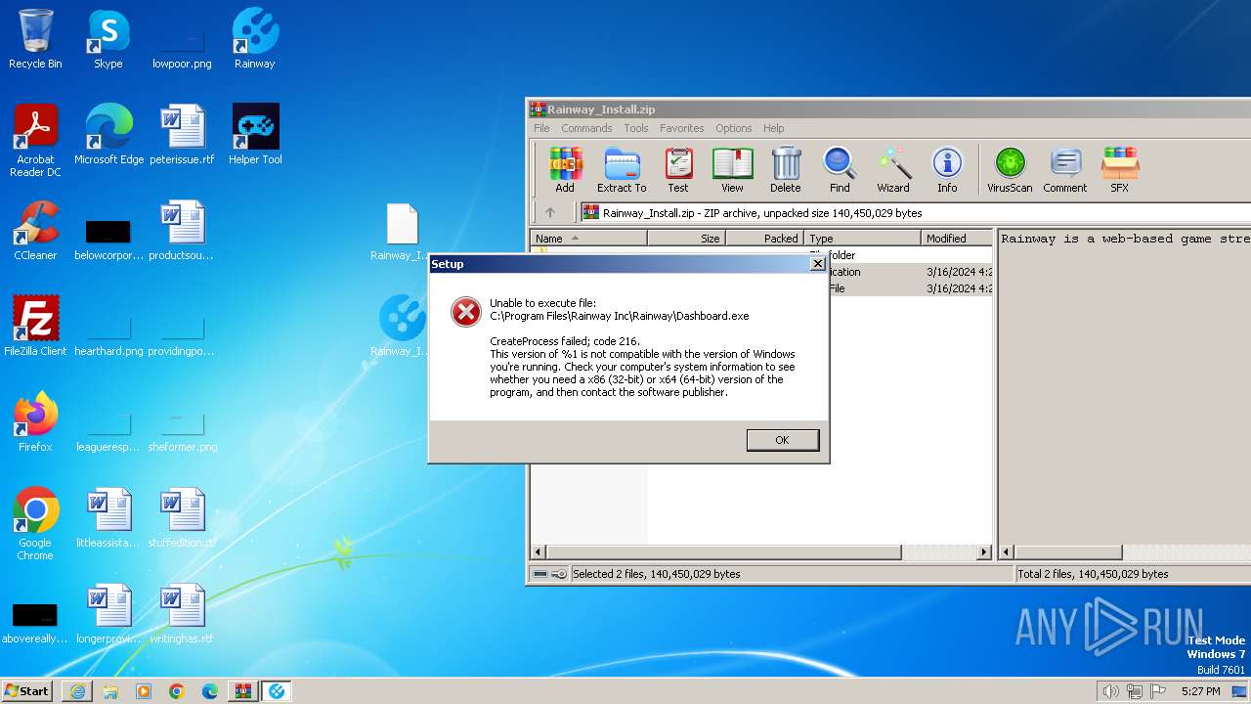Sort archive list by Packed column
This screenshot has width=1251, height=704.
point(764,238)
